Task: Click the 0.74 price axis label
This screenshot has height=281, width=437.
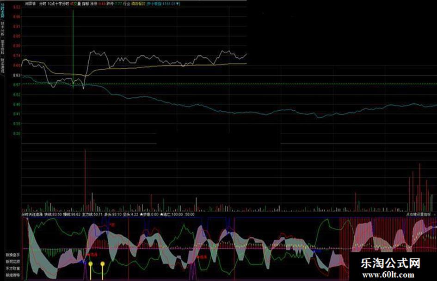Action: tap(17, 56)
